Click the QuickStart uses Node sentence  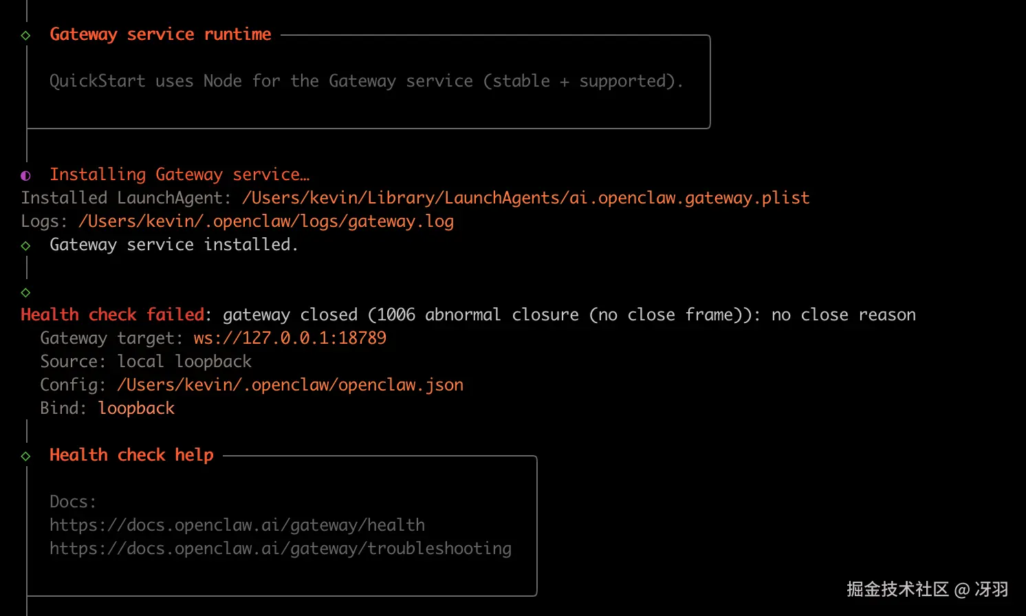pos(367,81)
